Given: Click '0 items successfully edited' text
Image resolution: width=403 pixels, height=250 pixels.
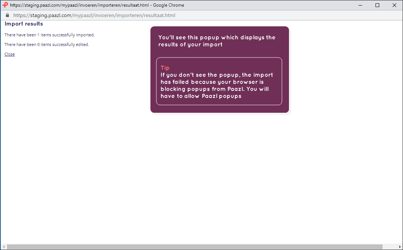Looking at the screenshot, I should click(47, 45).
